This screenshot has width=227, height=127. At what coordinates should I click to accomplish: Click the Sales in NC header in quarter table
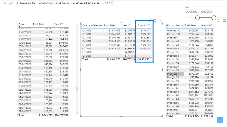click(144, 25)
